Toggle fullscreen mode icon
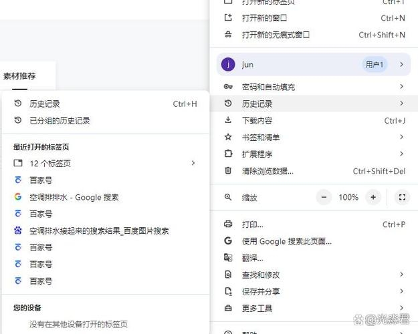The image size is (418, 334). pos(402,197)
